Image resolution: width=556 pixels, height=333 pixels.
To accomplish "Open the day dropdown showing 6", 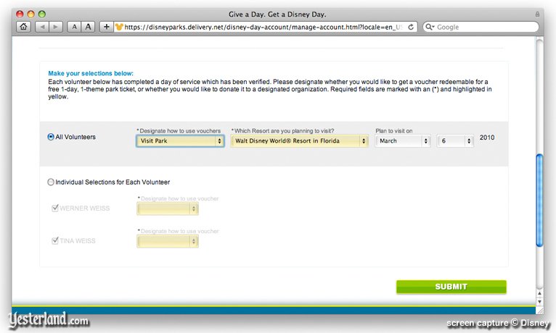I will [x=455, y=140].
